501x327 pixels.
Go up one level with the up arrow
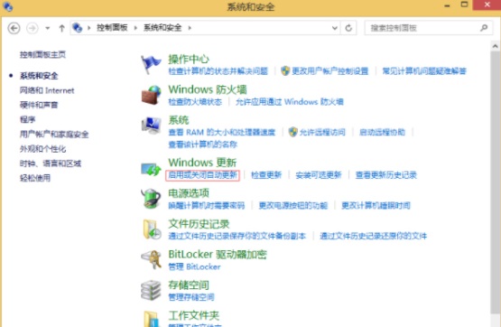(61, 28)
